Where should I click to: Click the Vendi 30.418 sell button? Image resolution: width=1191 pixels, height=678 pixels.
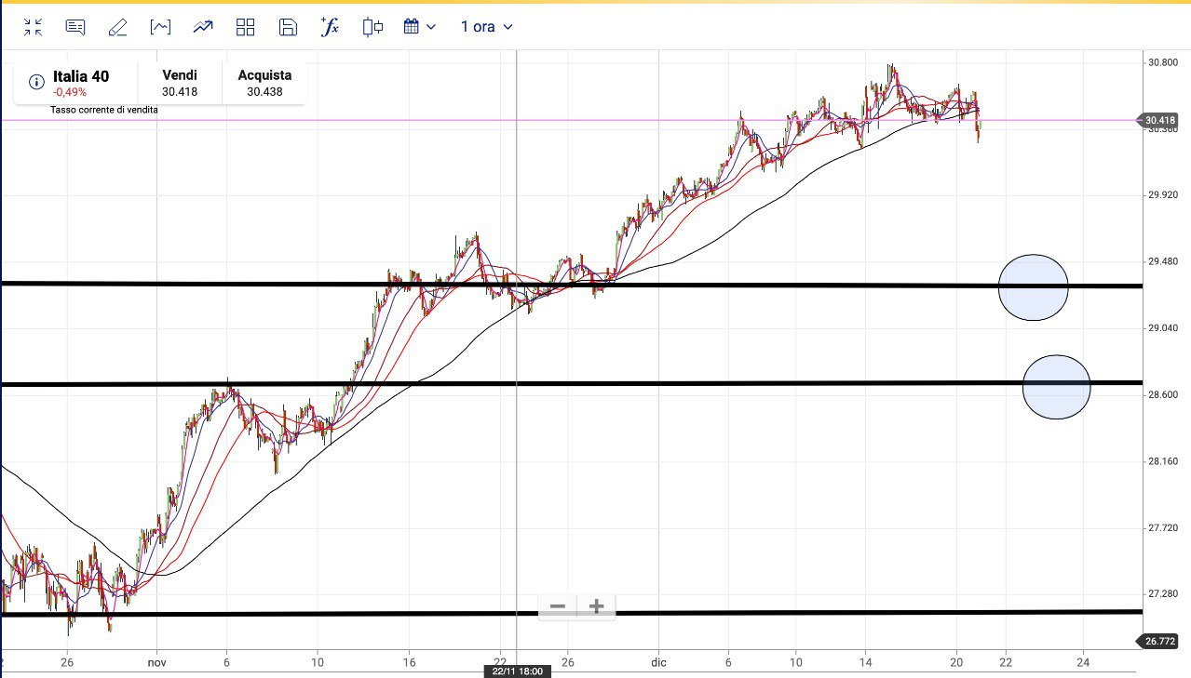179,83
